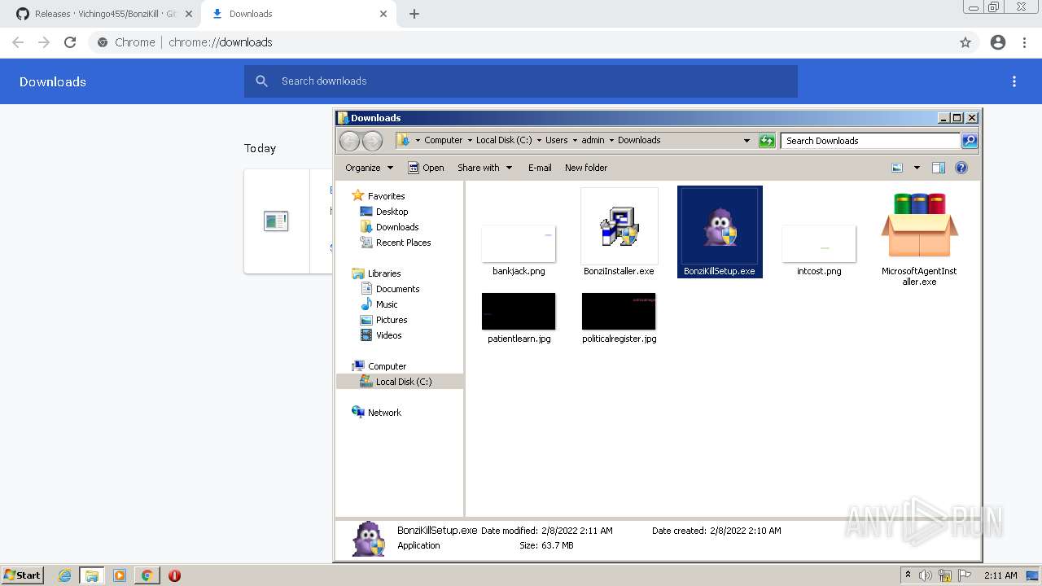Click the red stop icon on taskbar
The width and height of the screenshot is (1042, 586).
(x=174, y=575)
